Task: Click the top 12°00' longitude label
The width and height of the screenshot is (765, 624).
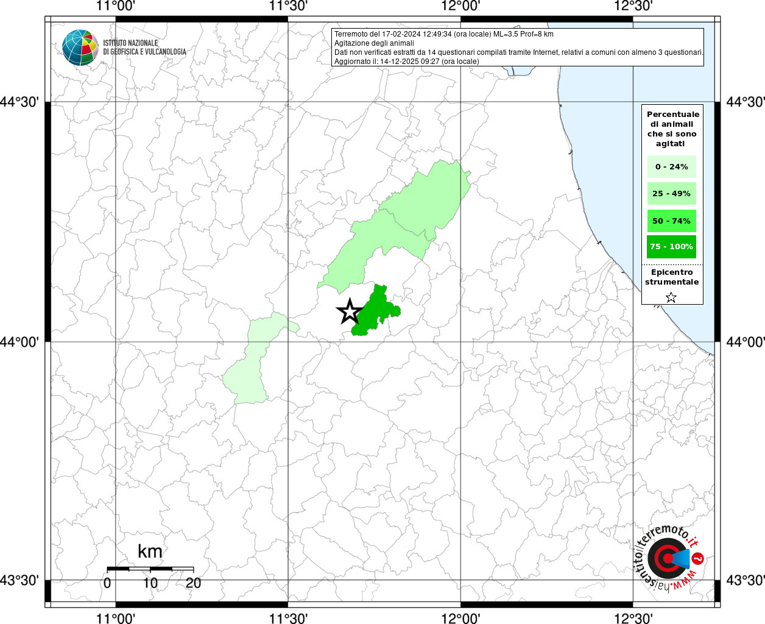Action: click(460, 6)
